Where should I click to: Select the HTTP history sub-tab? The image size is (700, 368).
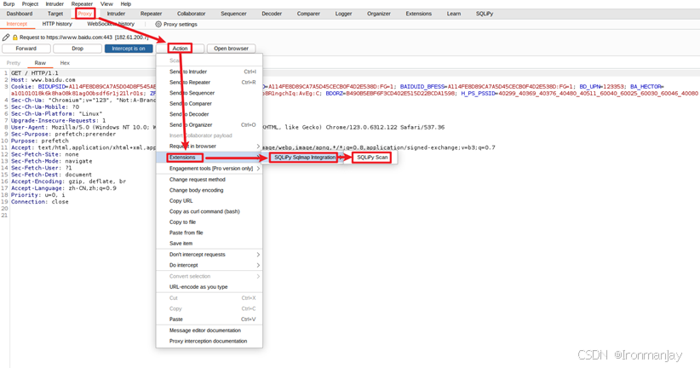[x=57, y=24]
